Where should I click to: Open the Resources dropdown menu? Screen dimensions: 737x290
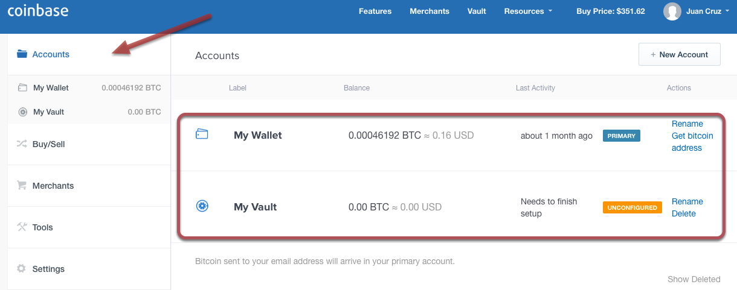point(528,11)
